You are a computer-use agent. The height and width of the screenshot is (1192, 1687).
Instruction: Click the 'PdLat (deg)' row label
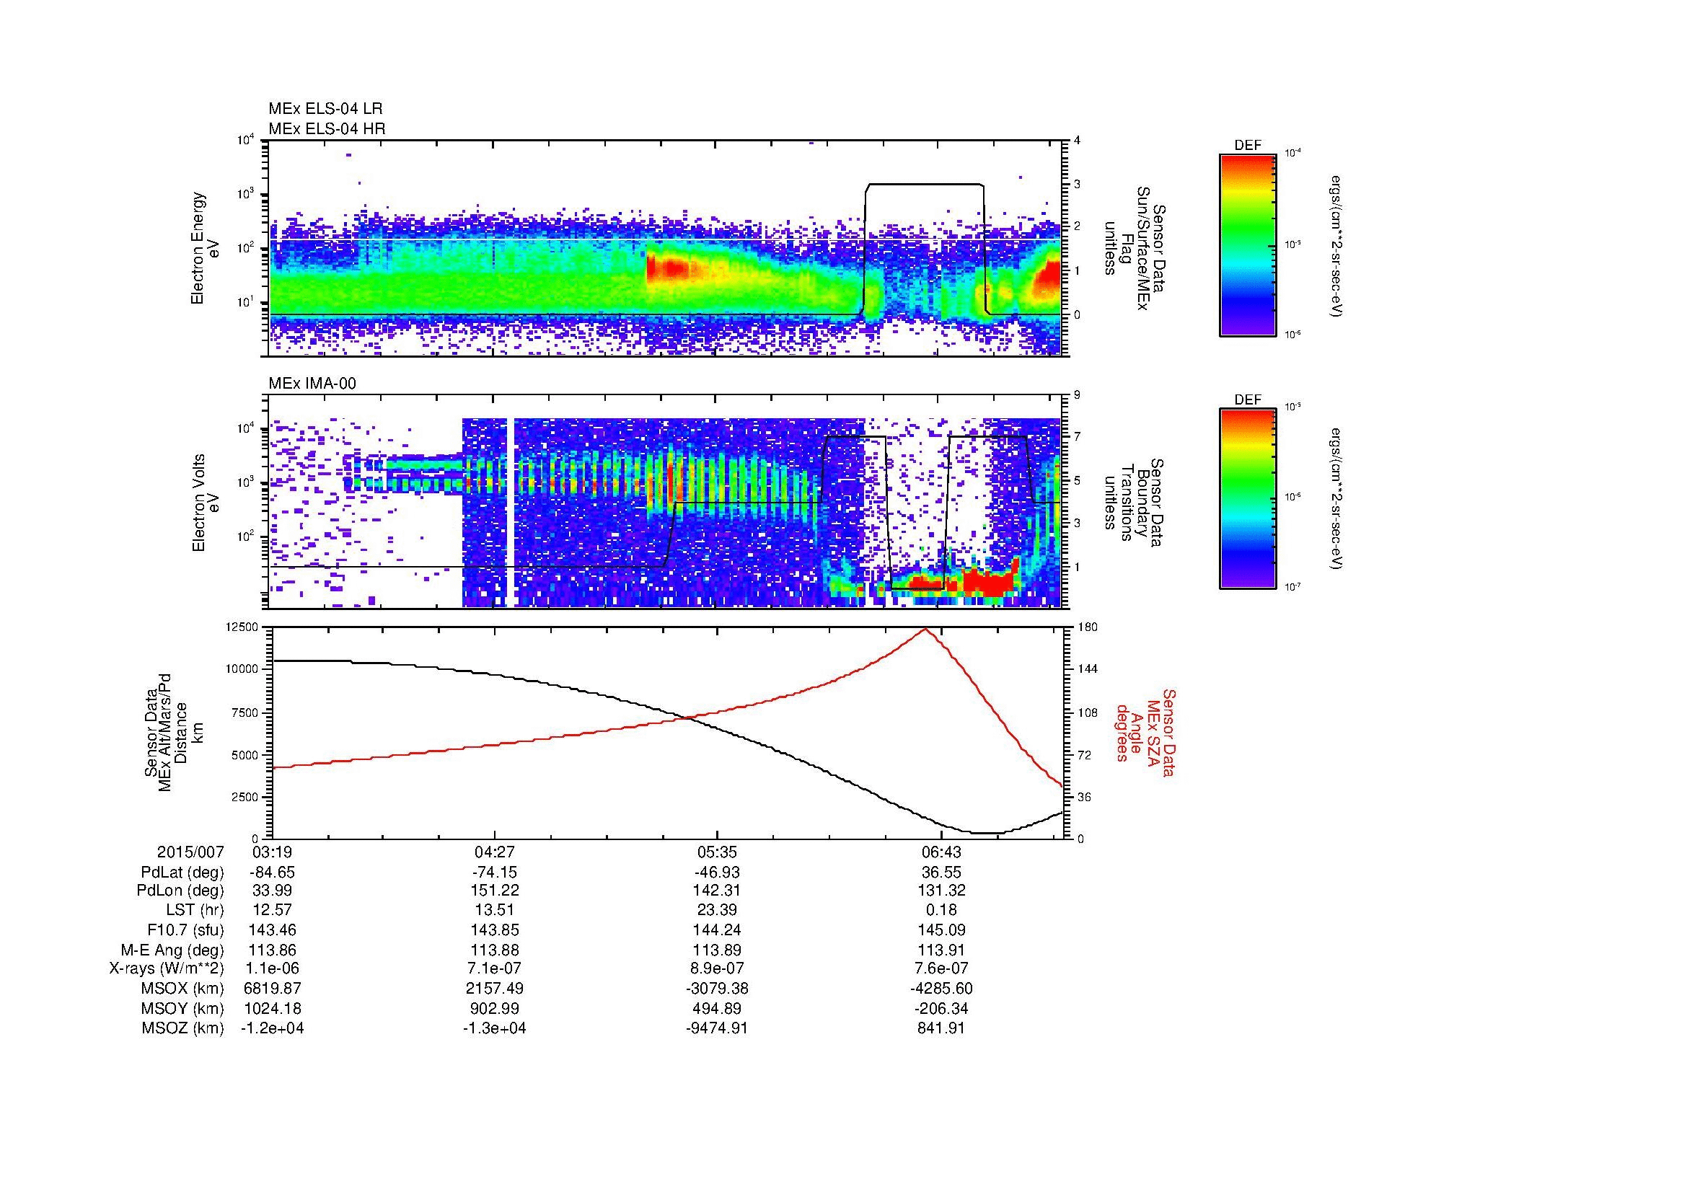tap(182, 873)
